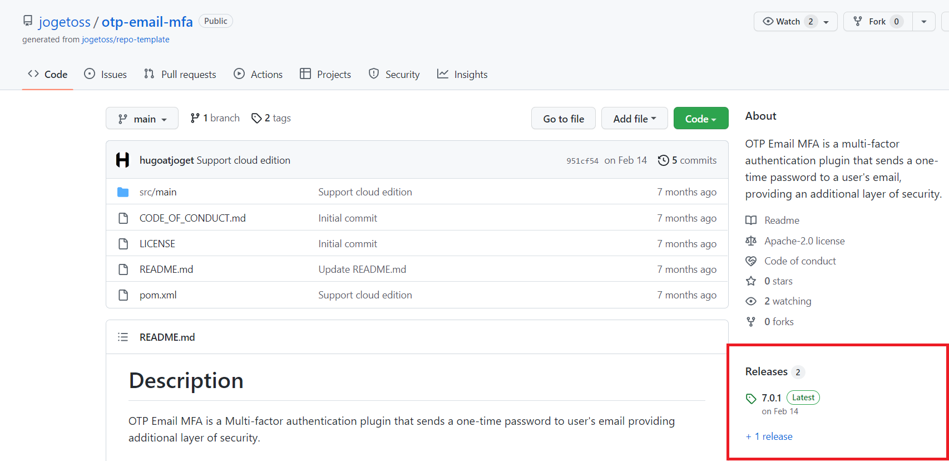
Task: Click the hugoatjoget author avatar icon
Action: tap(122, 160)
